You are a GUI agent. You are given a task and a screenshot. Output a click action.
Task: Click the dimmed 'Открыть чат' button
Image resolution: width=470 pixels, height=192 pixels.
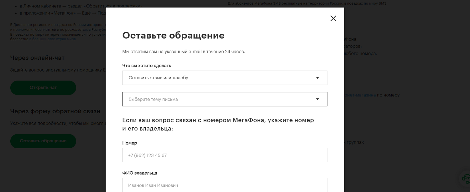coord(43,88)
